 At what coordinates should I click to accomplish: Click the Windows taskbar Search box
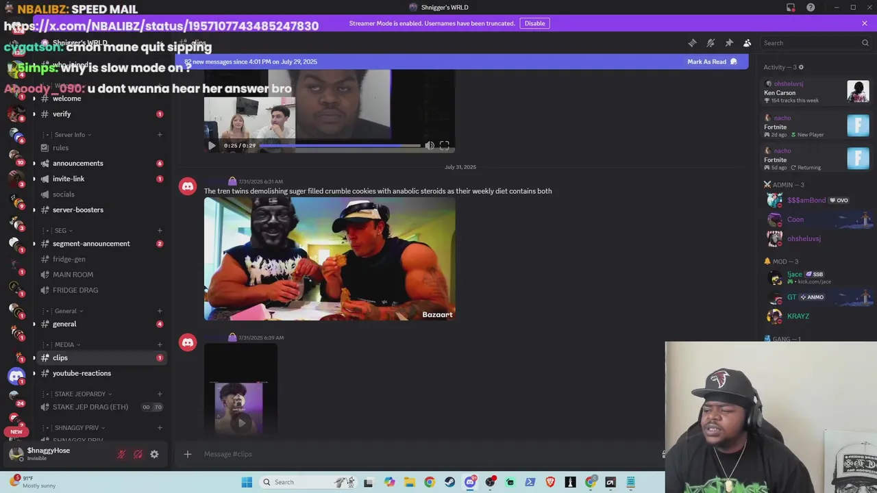(x=310, y=482)
